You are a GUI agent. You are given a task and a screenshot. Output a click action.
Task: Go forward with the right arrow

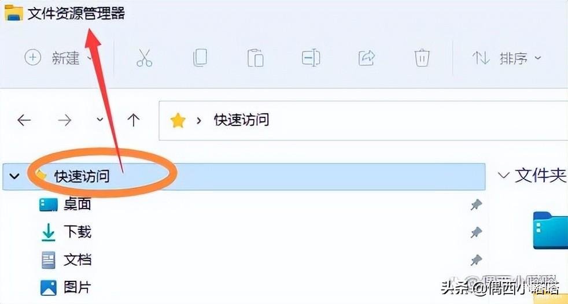pos(64,120)
